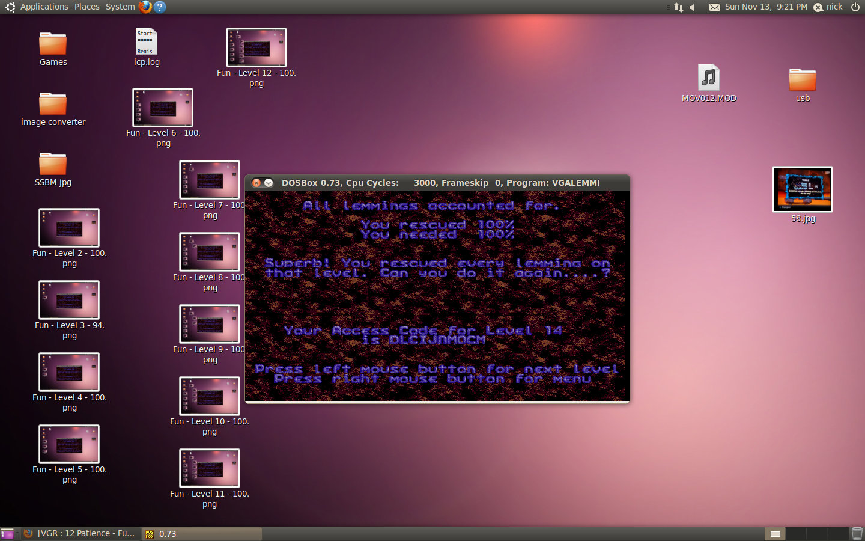Launch Firefox from the top panel
865x541 pixels.
145,7
